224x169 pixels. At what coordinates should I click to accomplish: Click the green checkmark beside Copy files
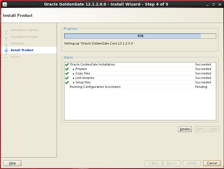click(x=67, y=73)
